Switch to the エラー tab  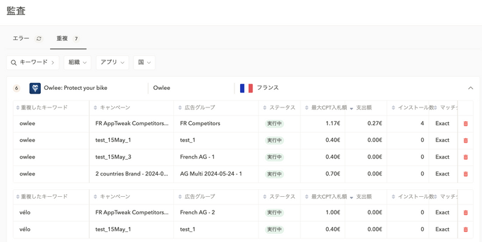tap(21, 38)
